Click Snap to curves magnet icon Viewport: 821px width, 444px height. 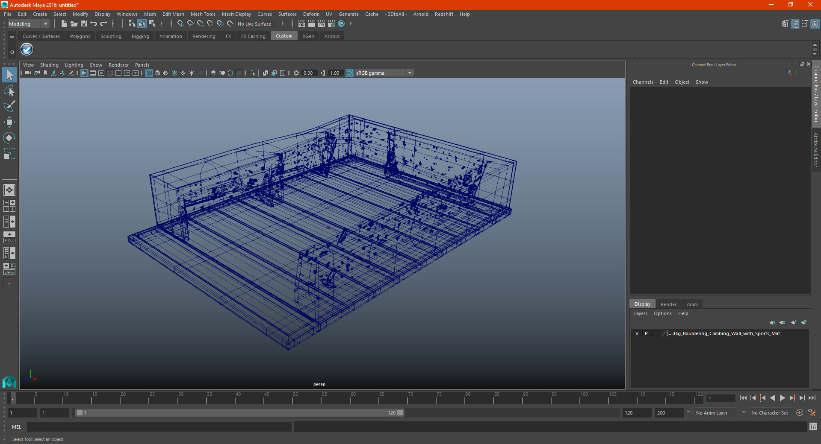pos(191,24)
